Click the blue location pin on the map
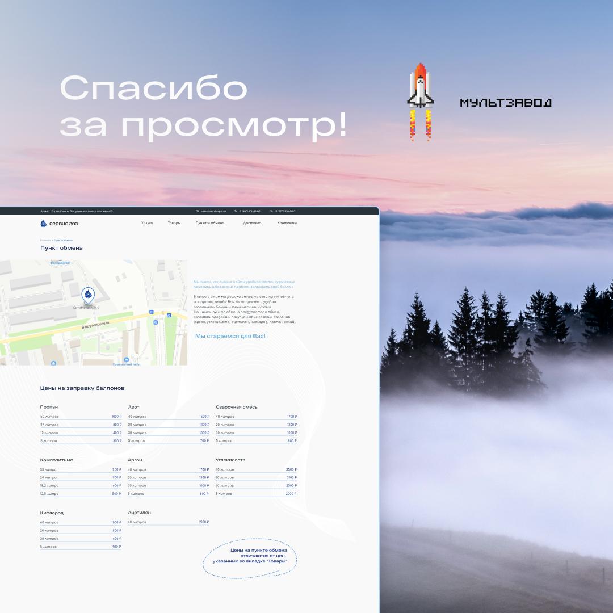Screen dimensions: 613x613 point(87,294)
